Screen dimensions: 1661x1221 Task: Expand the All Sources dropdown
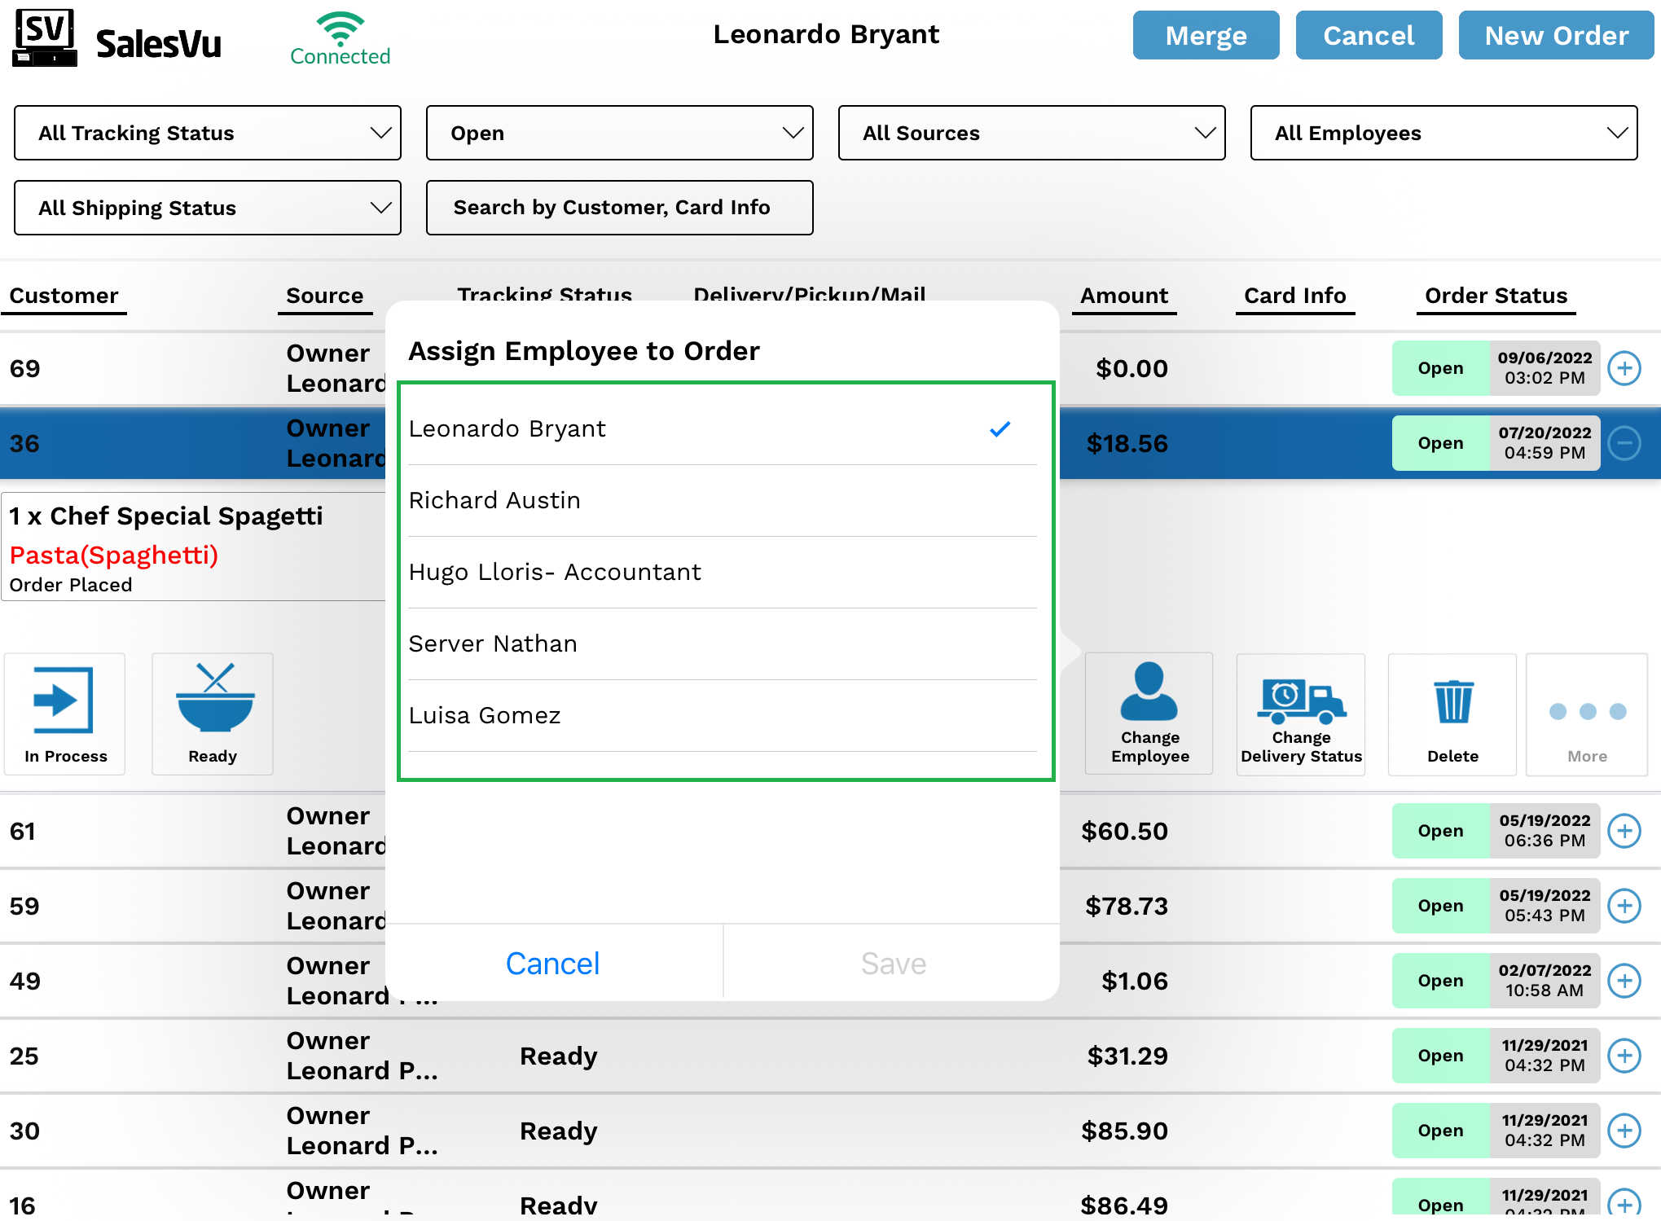tap(1031, 133)
